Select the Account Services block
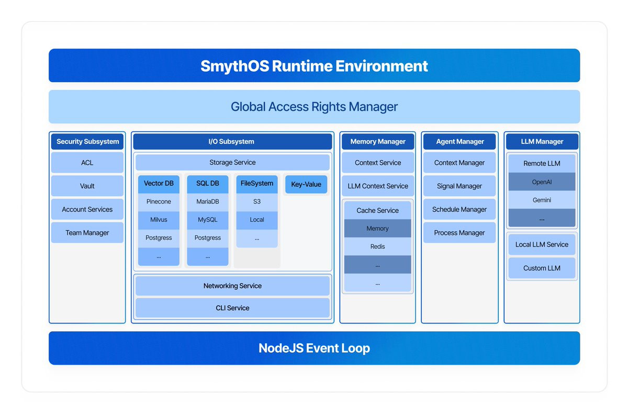This screenshot has width=628, height=417. click(x=87, y=209)
